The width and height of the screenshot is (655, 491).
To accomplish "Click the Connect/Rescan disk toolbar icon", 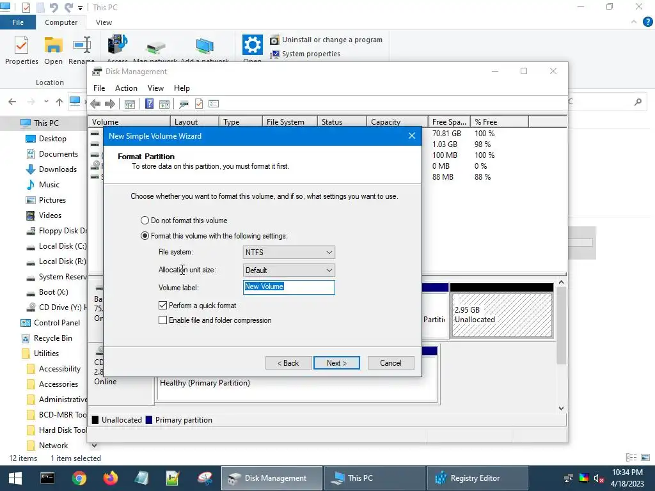I will click(184, 104).
